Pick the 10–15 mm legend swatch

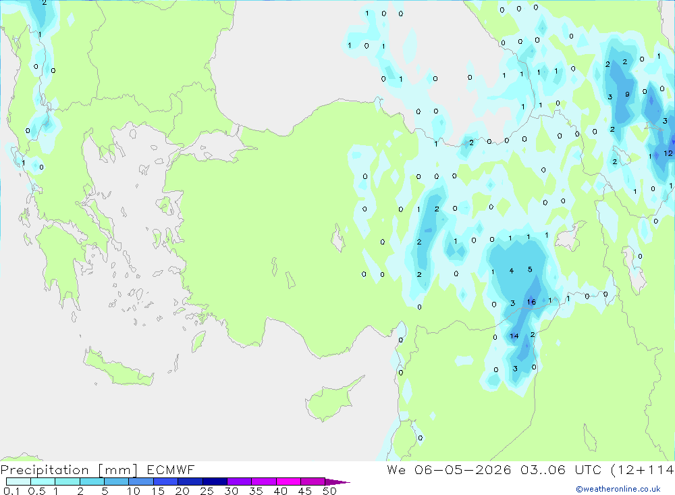pyautogui.click(x=141, y=481)
